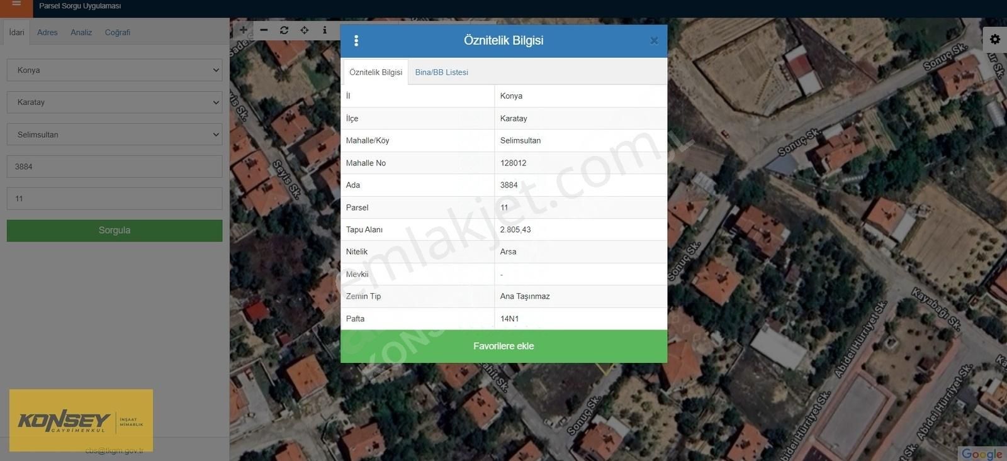The height and width of the screenshot is (461, 1007).
Task: Click the Favorilere ekle button
Action: click(x=503, y=346)
